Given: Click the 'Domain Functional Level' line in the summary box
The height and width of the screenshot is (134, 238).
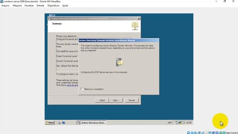Looking at the screenshot, I should point(67,61).
